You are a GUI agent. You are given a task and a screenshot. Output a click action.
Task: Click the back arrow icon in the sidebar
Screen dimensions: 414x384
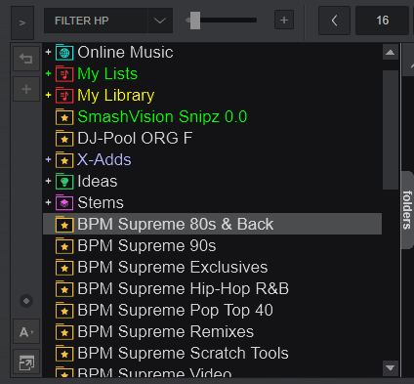pos(26,59)
